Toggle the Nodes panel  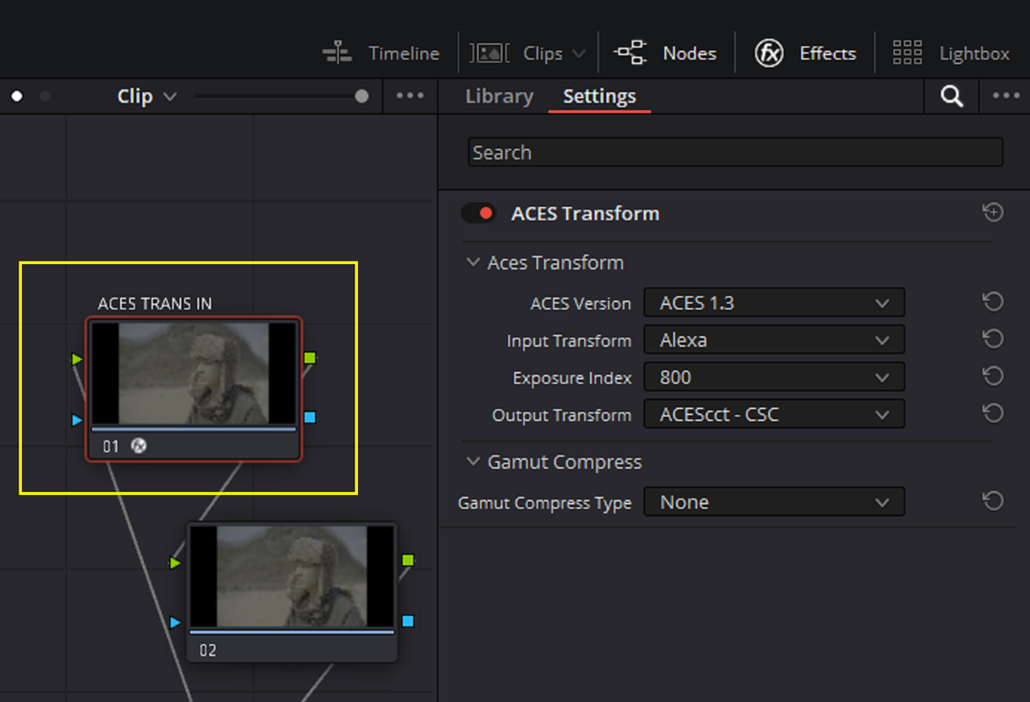[x=665, y=54]
